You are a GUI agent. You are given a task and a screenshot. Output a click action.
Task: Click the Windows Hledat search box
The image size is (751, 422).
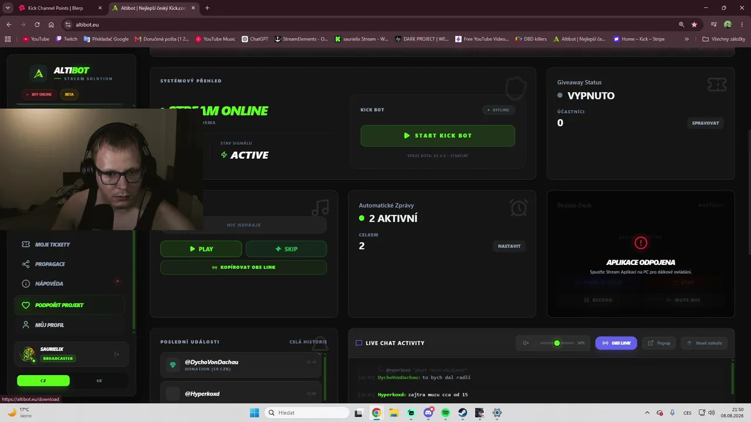(x=307, y=413)
